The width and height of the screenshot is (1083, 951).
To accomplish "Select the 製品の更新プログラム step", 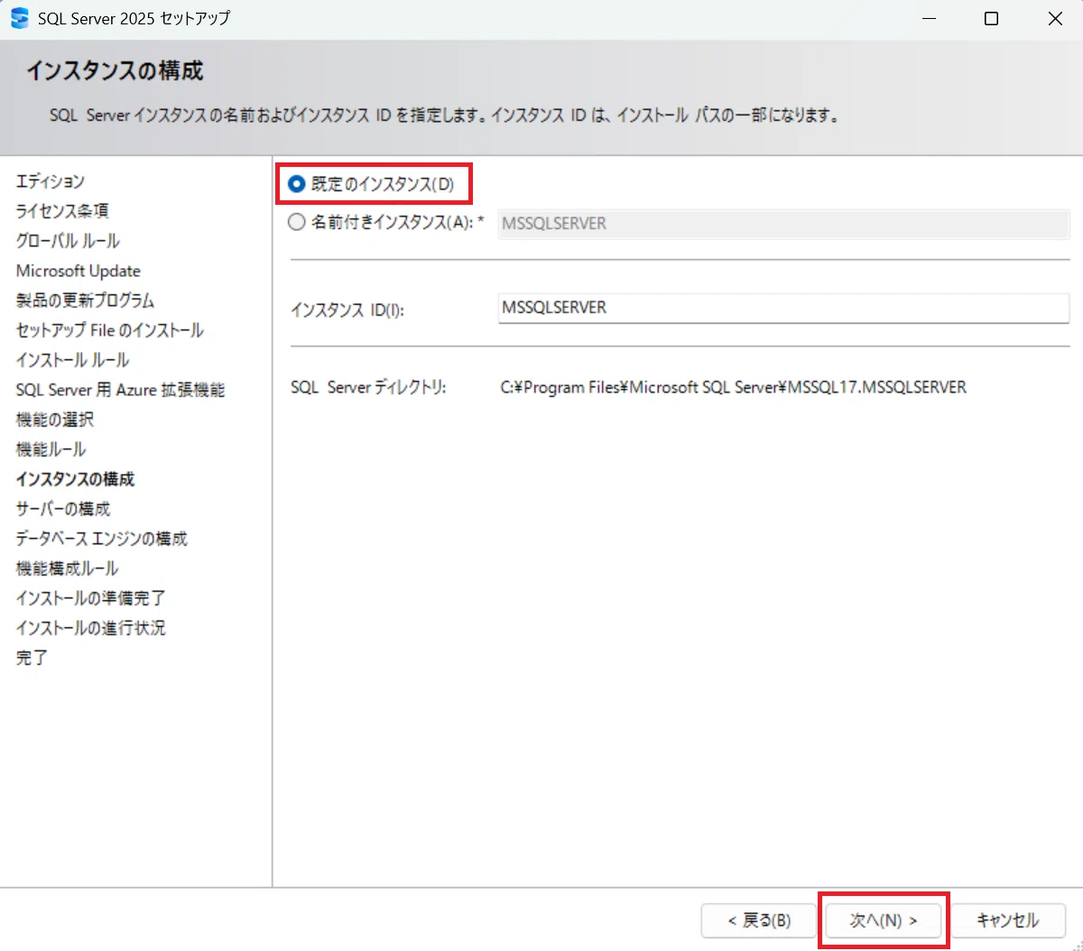I will pyautogui.click(x=85, y=300).
